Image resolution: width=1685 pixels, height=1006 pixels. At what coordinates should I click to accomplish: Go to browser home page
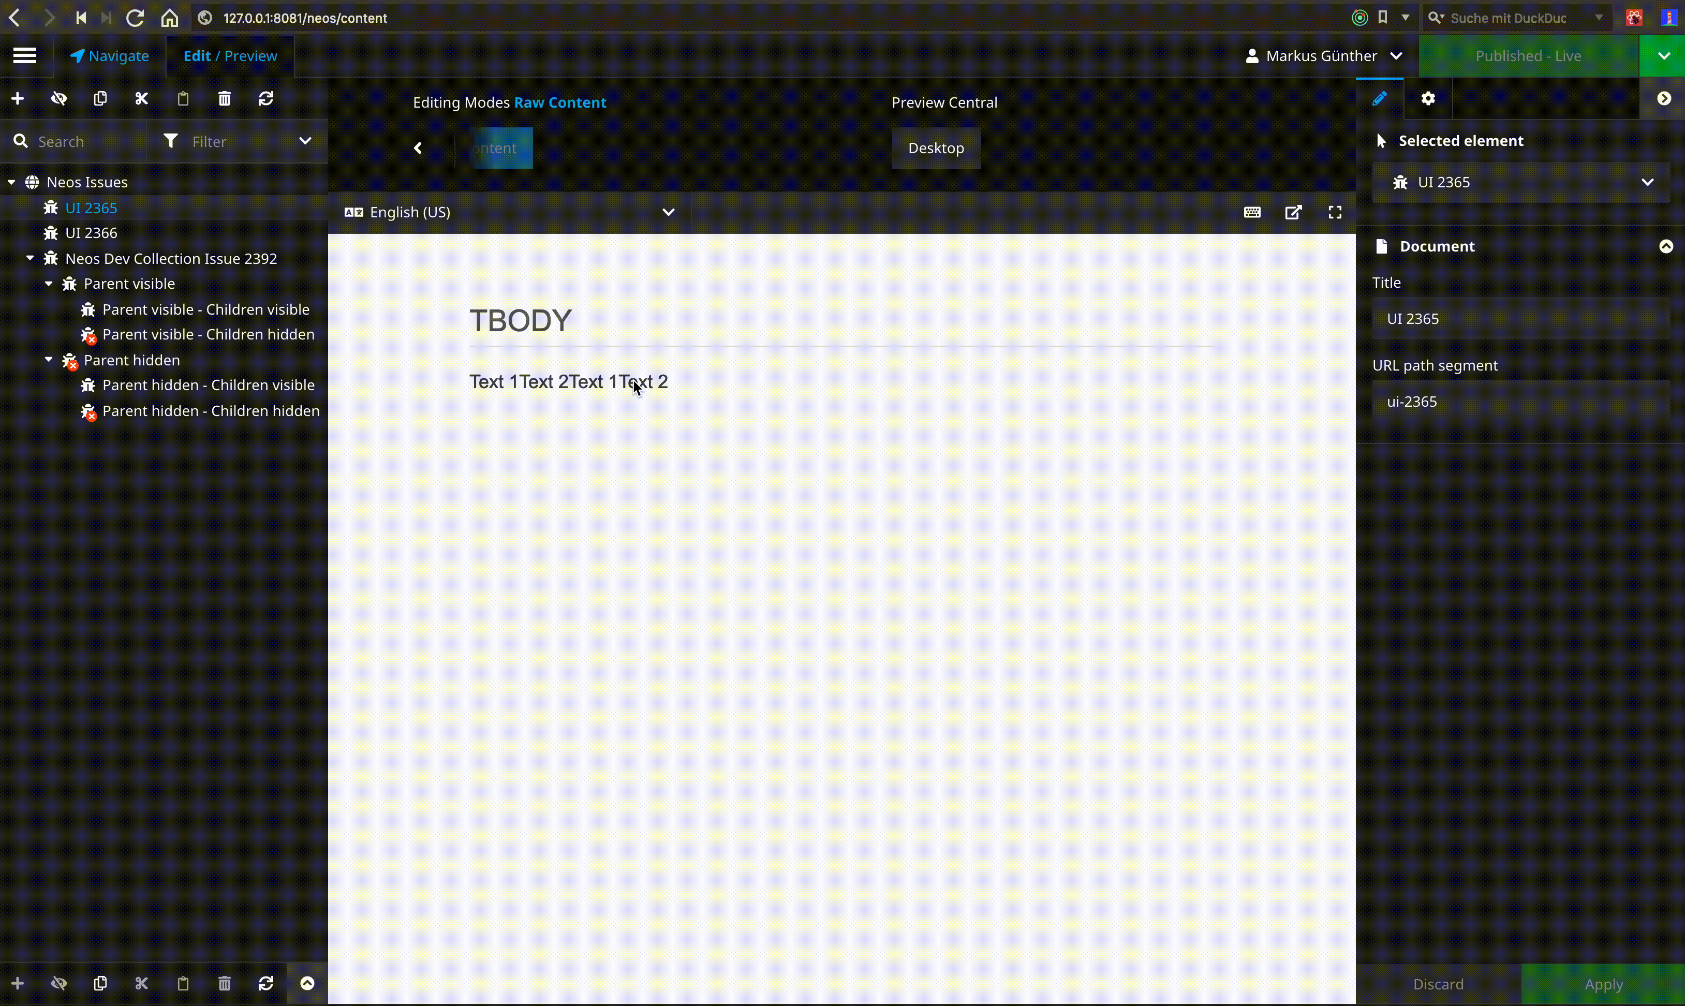tap(169, 18)
